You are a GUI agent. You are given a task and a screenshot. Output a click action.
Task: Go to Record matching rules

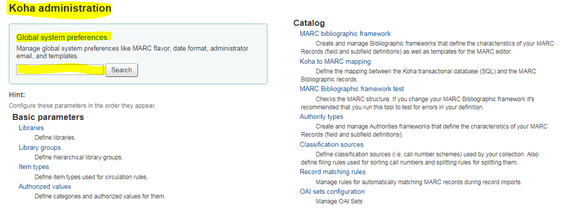[332, 172]
